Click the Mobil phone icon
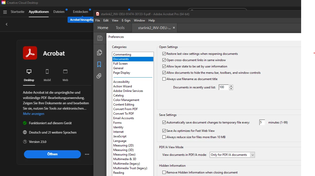 coord(47,72)
